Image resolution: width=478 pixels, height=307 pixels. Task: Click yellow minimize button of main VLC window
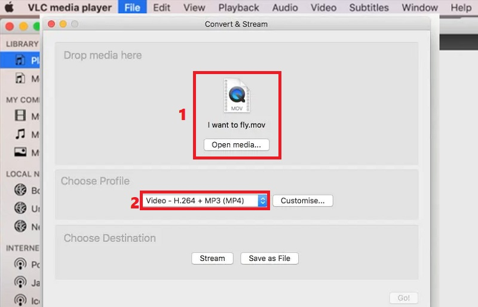click(x=23, y=26)
